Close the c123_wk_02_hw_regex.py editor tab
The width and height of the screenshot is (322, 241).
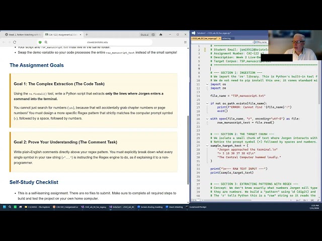pos(219,38)
